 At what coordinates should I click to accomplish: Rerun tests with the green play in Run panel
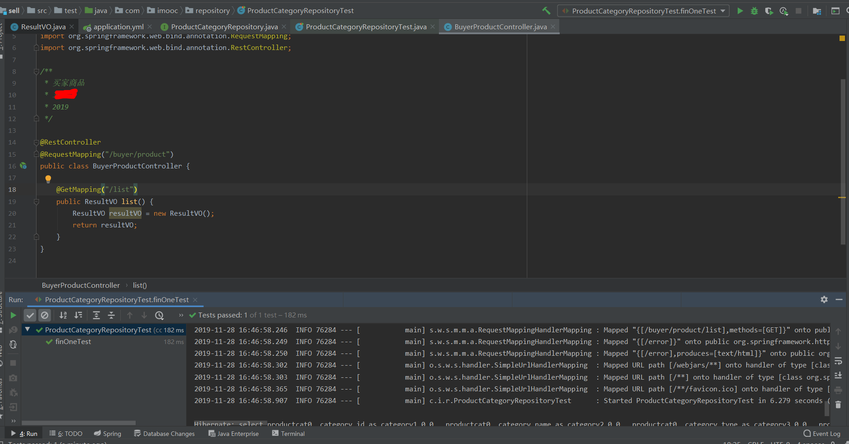(x=13, y=315)
